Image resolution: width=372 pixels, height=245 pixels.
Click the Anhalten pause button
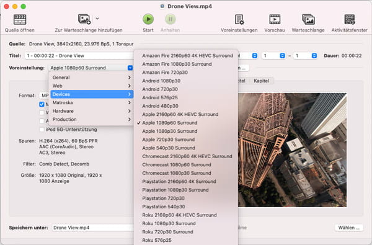pos(170,19)
